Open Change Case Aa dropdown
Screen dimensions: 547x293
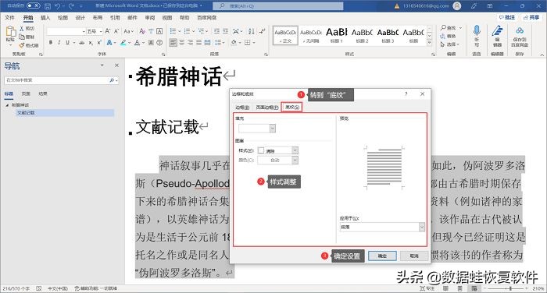click(128, 31)
